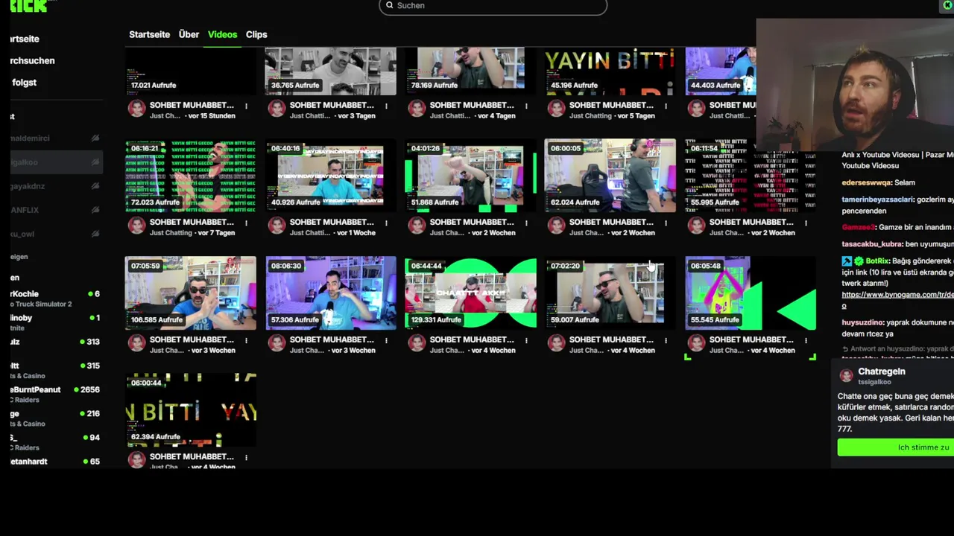Open three-dot menu of 55.545 Aufrufe video
This screenshot has width=954, height=536.
[806, 341]
